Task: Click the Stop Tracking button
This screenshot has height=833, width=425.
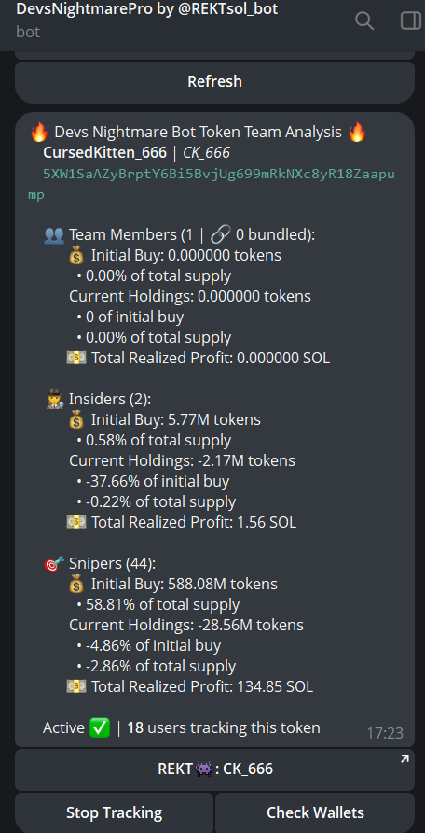Action: [x=114, y=812]
